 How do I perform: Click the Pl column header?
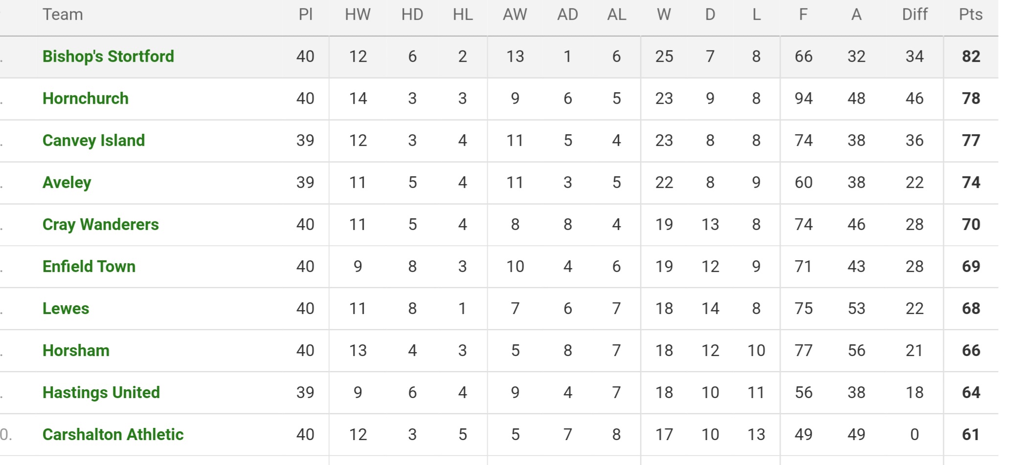click(306, 15)
